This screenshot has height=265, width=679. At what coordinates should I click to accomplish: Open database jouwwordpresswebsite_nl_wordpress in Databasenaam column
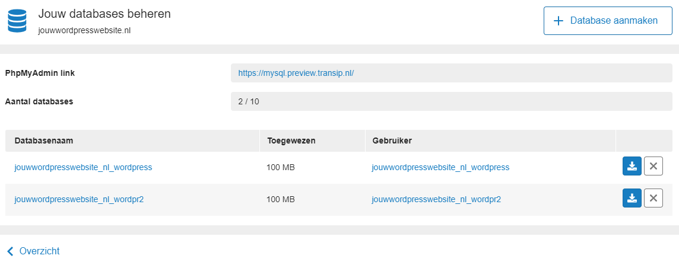coord(83,167)
